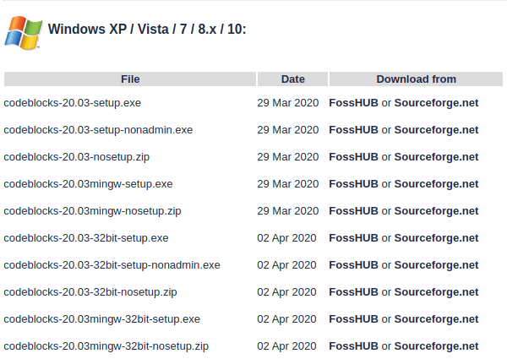
Task: Click FossHUB for codeblocks-20.03-32bit-setup-nonadmin.exe
Action: coord(353,265)
